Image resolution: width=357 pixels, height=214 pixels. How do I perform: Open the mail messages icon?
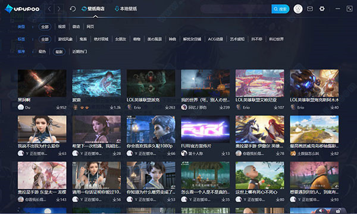point(310,9)
